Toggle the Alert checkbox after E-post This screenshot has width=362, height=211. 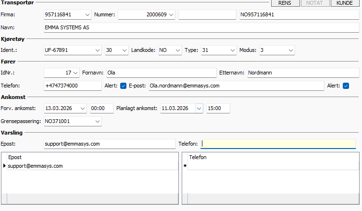(x=346, y=86)
